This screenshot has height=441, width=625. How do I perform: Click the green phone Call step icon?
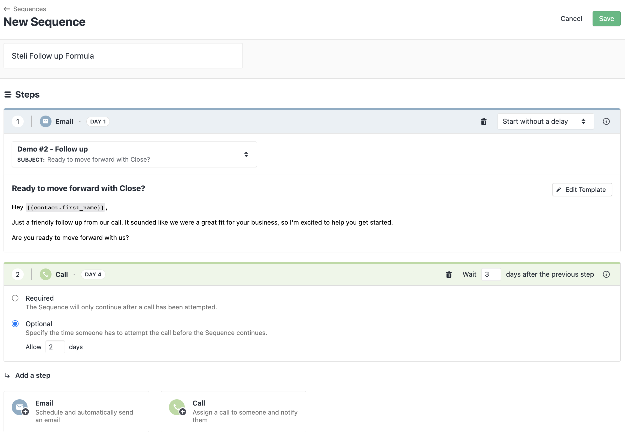point(45,274)
